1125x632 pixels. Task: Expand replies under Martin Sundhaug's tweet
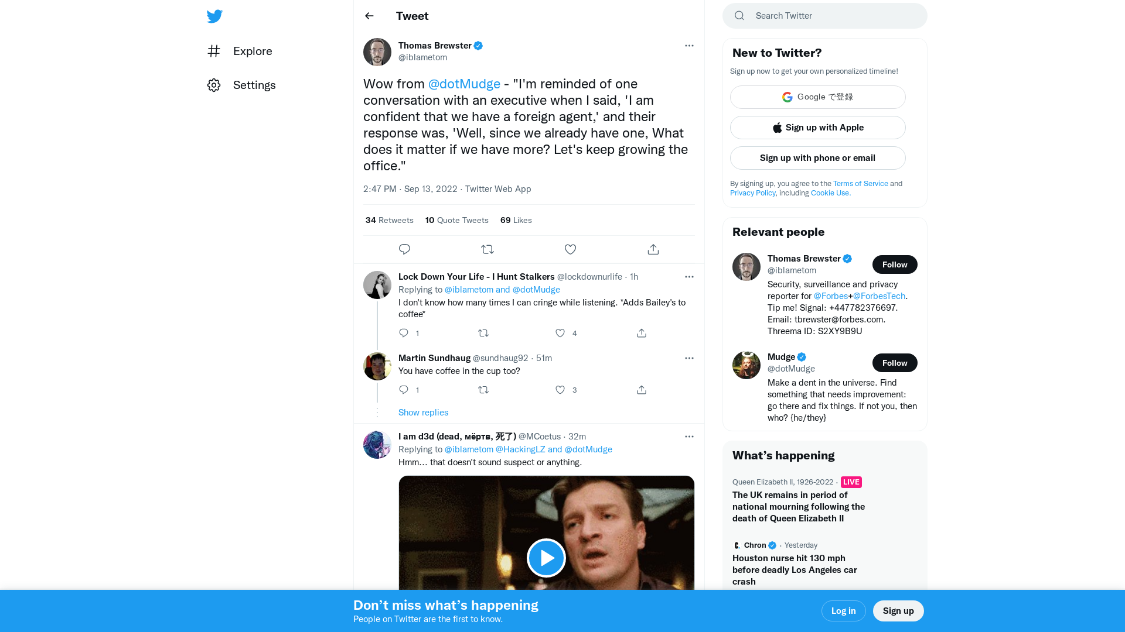click(x=423, y=412)
